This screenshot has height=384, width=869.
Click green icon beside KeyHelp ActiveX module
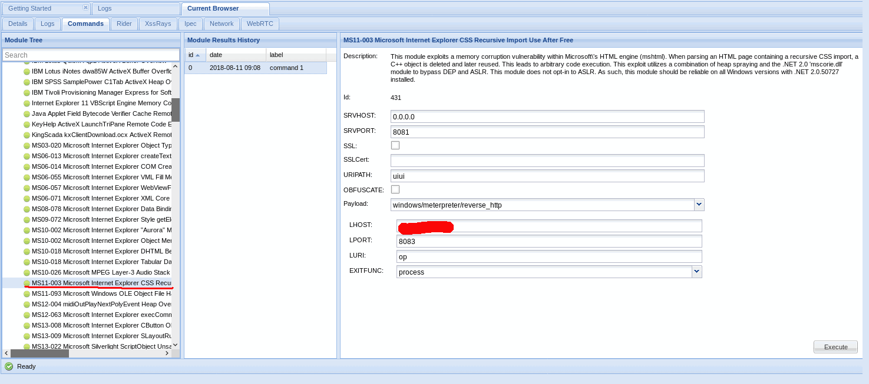tap(27, 125)
